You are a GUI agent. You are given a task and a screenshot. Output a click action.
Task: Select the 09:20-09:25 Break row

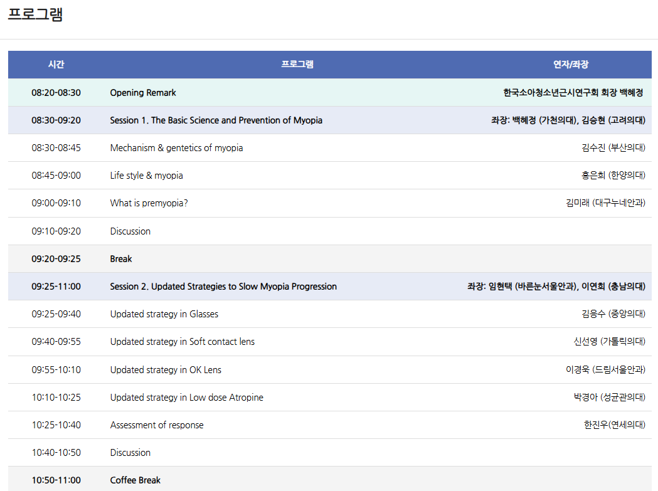(x=121, y=259)
